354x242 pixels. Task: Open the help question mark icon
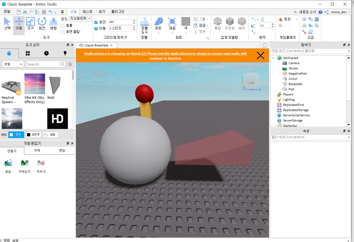(320, 12)
